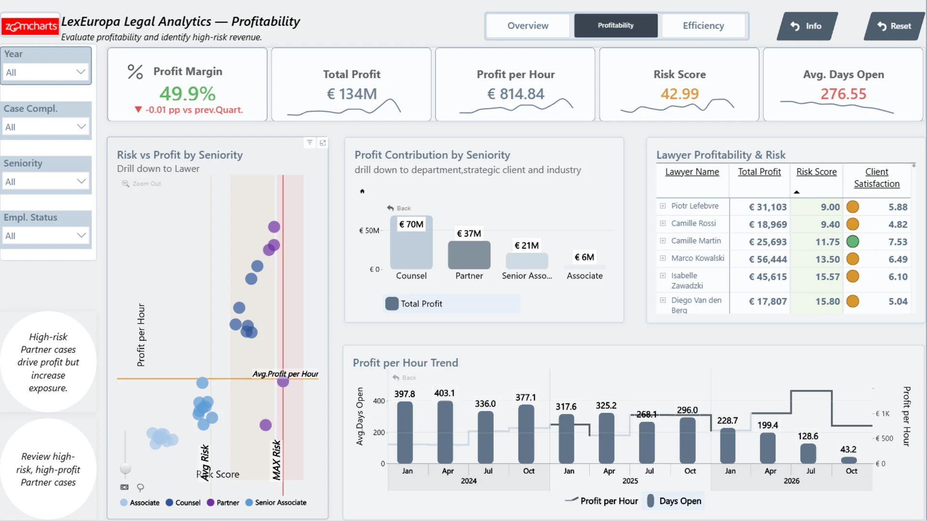Click the screenshot tool icon below scatter chart
Viewport: 927px width, 521px height.
(125, 487)
